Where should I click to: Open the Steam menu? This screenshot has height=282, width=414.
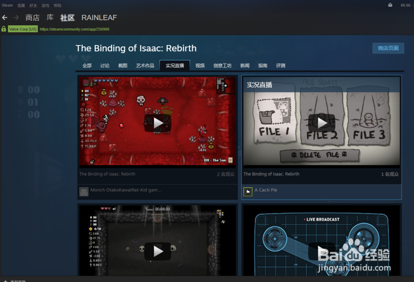coord(7,5)
